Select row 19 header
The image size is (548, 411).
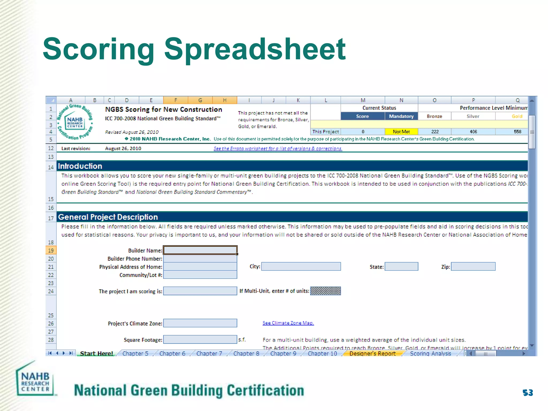point(51,250)
